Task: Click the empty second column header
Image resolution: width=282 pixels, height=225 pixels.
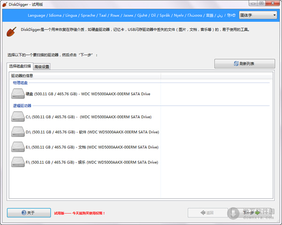Action: [x=217, y=76]
